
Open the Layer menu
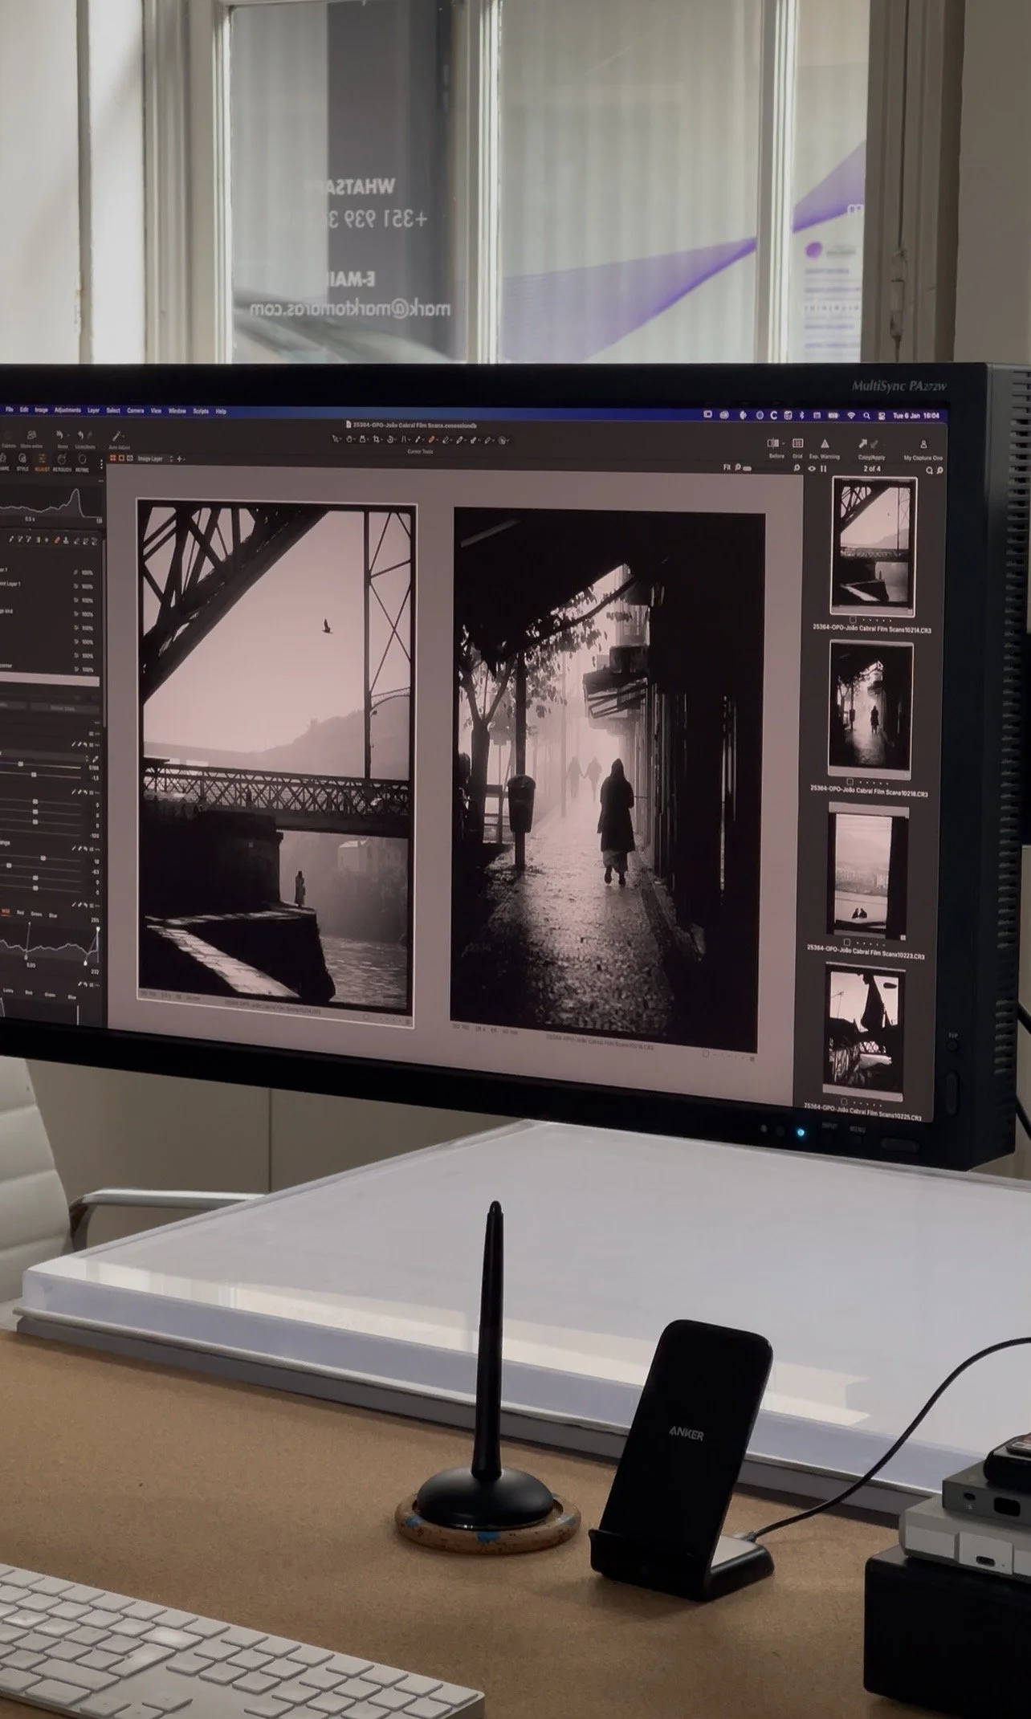pos(93,410)
